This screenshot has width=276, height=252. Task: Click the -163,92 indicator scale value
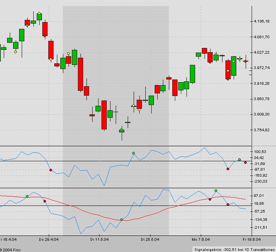pyautogui.click(x=260, y=175)
